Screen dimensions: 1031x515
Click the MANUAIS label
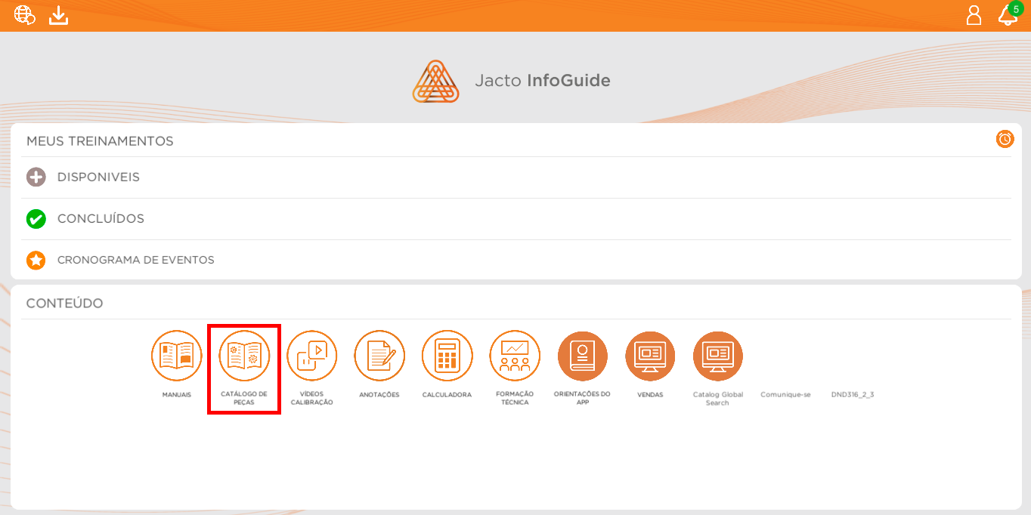click(x=177, y=395)
